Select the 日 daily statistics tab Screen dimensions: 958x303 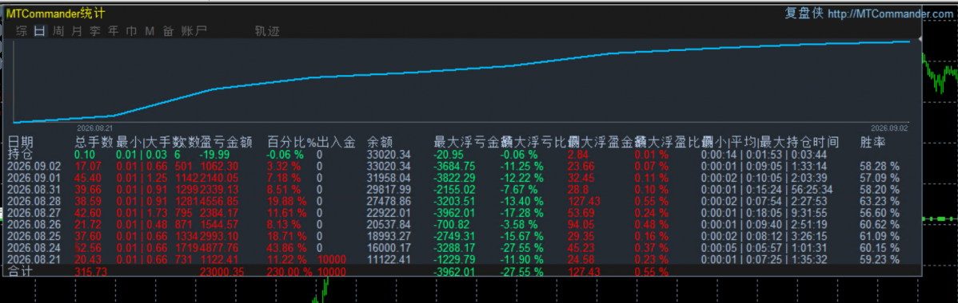point(40,31)
